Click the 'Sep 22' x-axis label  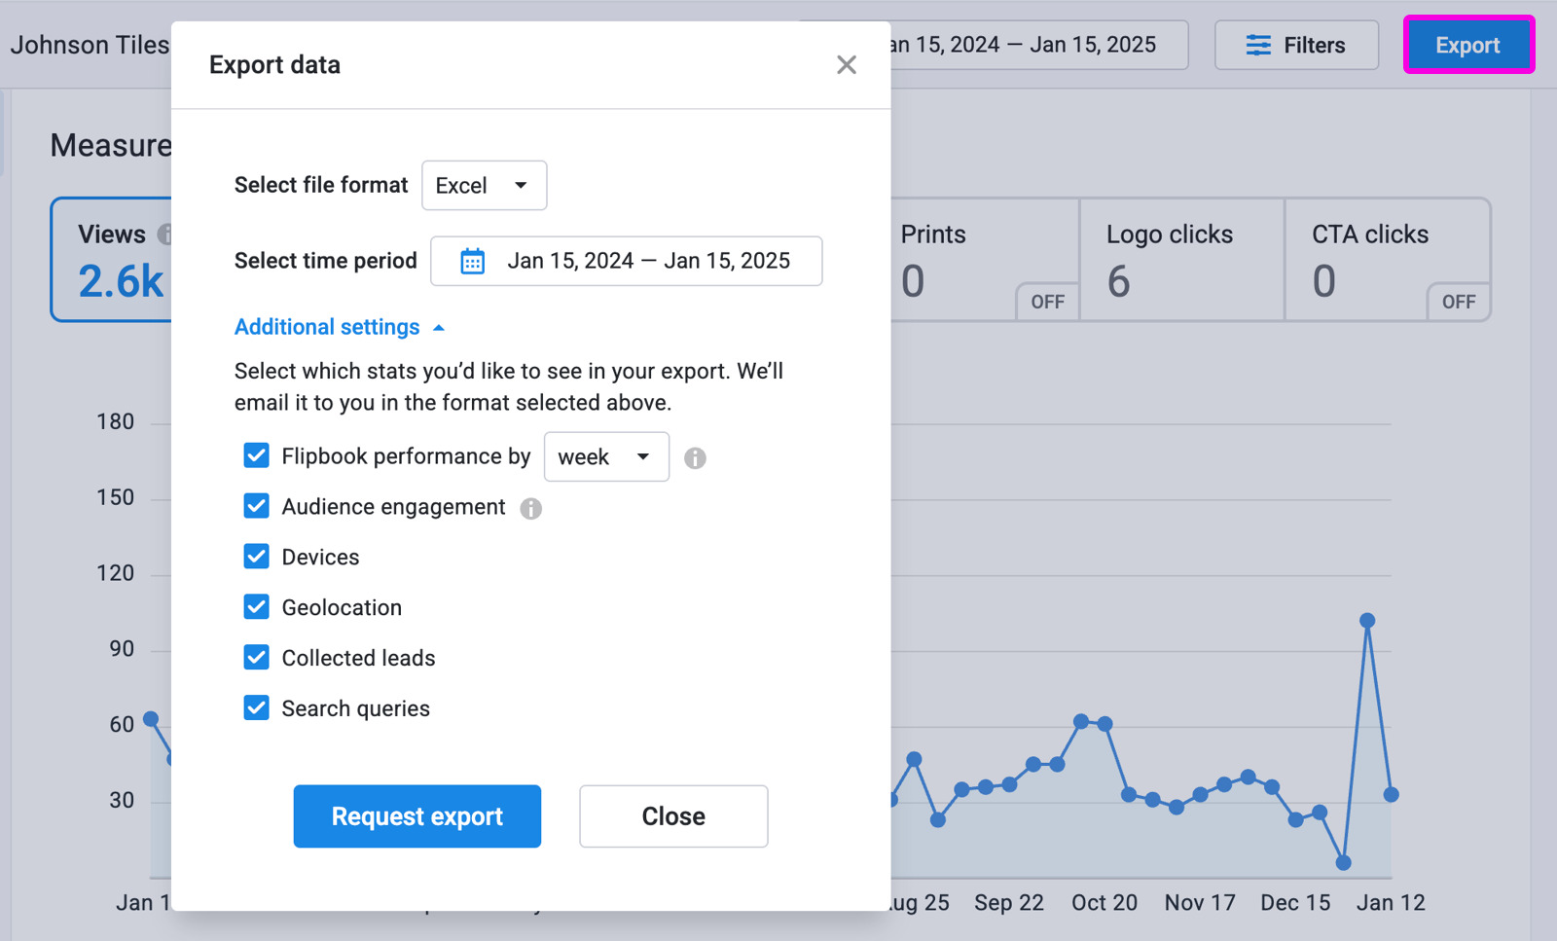(1009, 903)
